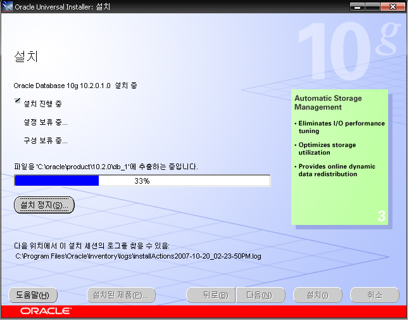
Task: Click the 구성 보류 중... status text
Action: pos(46,141)
